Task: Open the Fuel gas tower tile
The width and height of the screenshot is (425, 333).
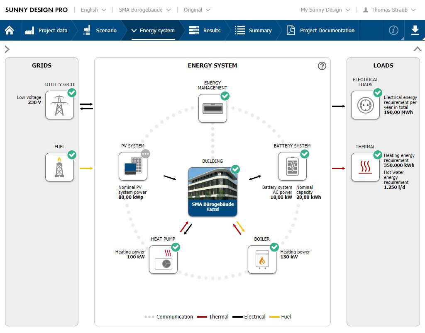Action: pyautogui.click(x=59, y=167)
